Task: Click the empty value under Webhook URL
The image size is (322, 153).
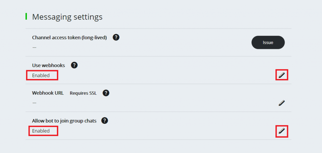Action: [34, 103]
